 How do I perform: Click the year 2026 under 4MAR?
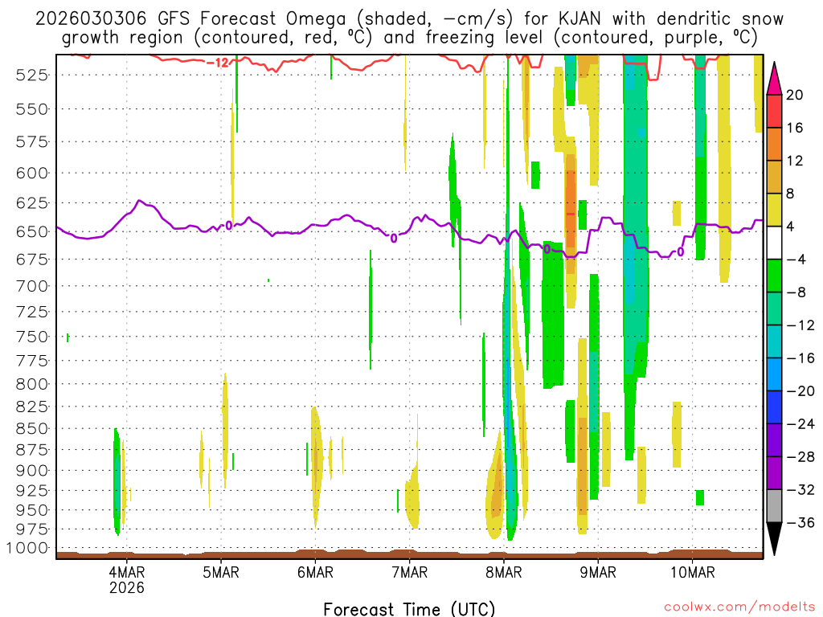coord(126,587)
